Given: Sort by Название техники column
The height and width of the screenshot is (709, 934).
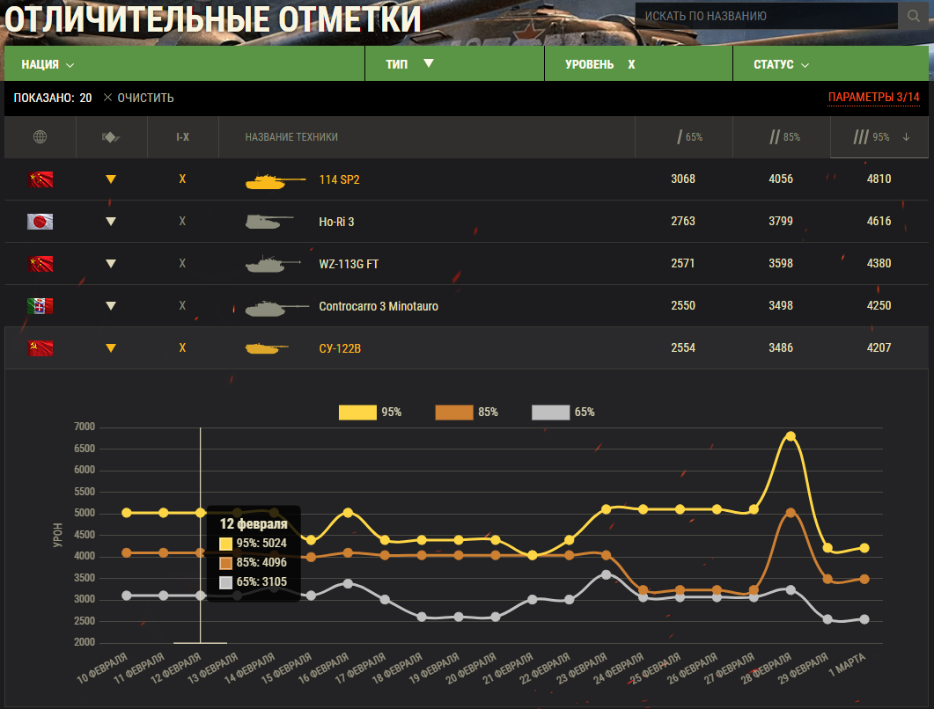Looking at the screenshot, I should [291, 137].
